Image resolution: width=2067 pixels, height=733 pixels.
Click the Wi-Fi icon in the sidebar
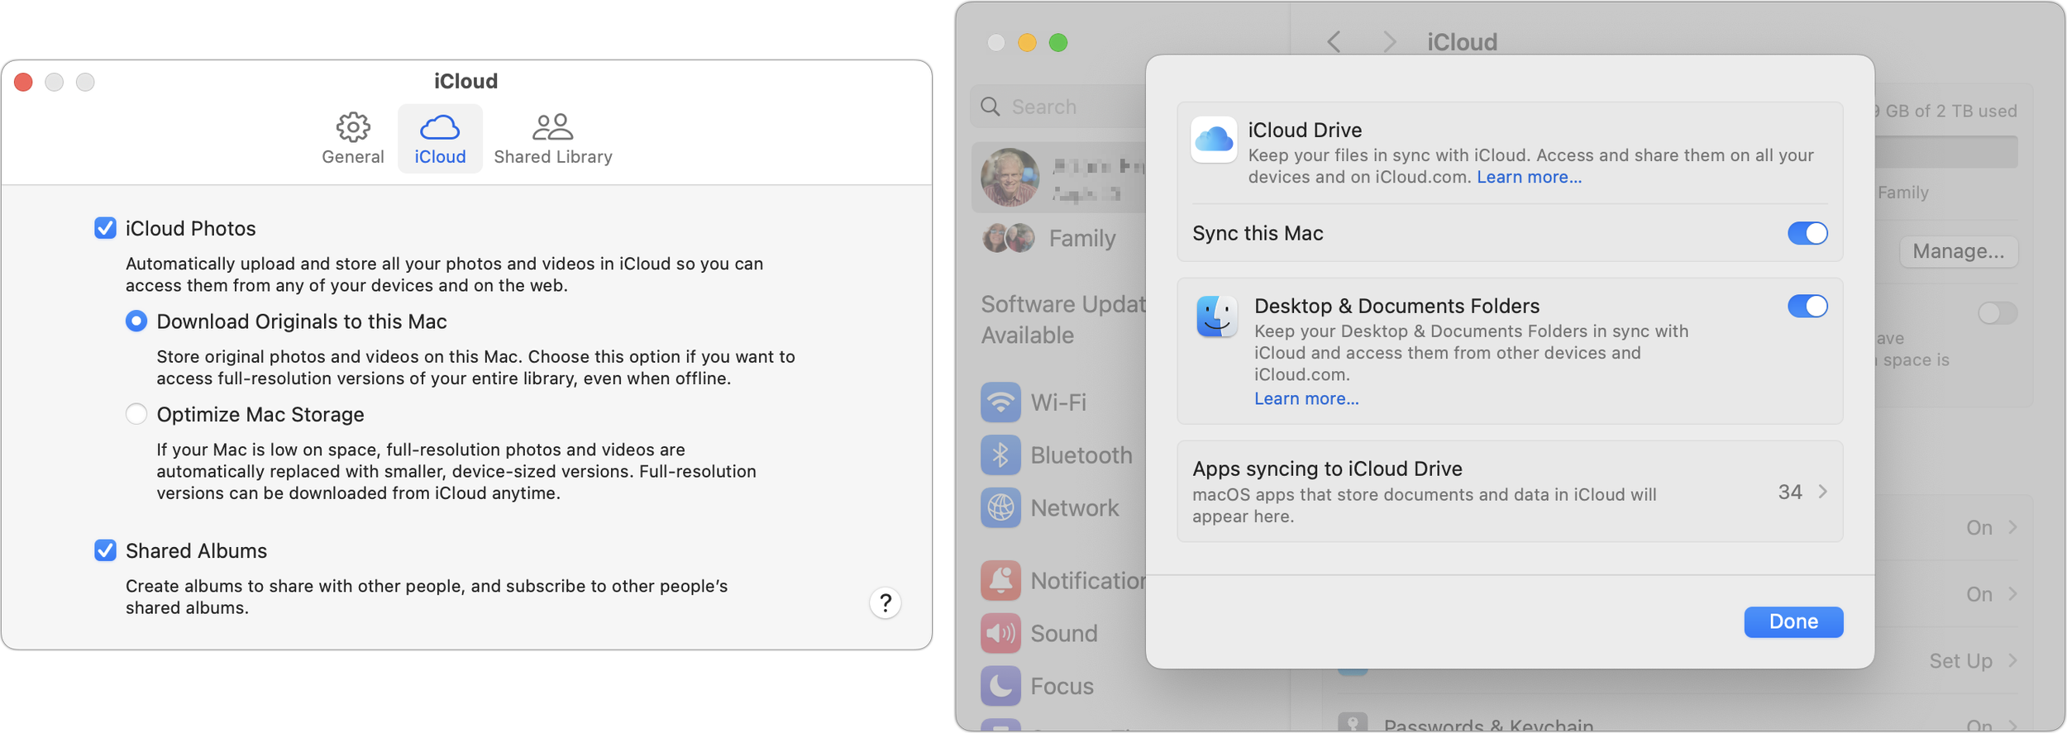1000,402
